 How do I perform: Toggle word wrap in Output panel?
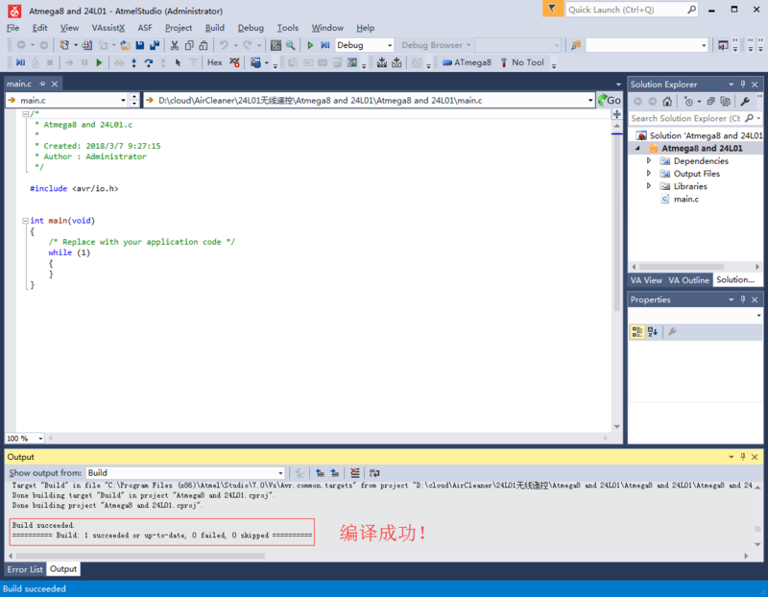(374, 473)
